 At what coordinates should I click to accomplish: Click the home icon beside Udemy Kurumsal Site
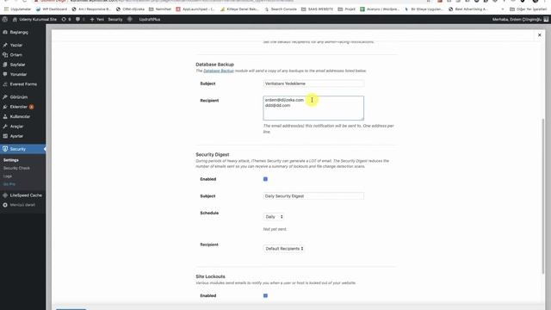tap(15, 19)
